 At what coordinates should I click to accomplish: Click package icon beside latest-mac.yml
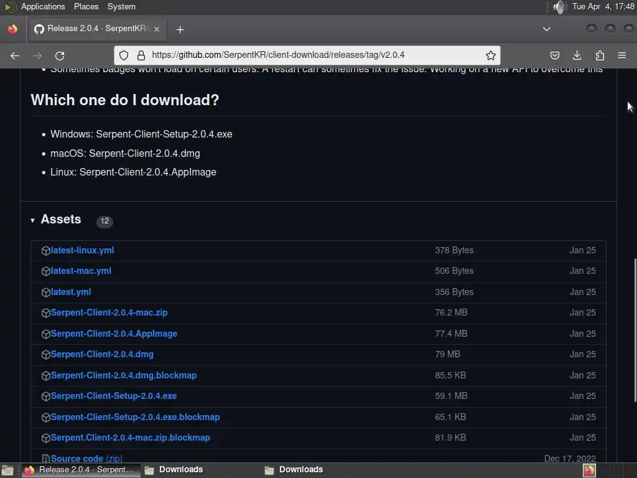click(x=46, y=271)
